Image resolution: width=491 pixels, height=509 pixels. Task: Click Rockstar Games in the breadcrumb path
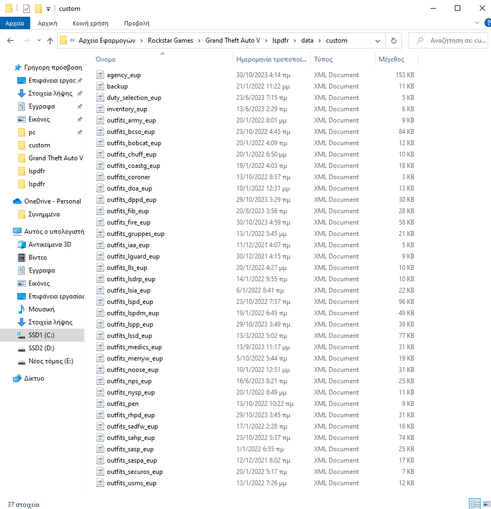point(171,40)
